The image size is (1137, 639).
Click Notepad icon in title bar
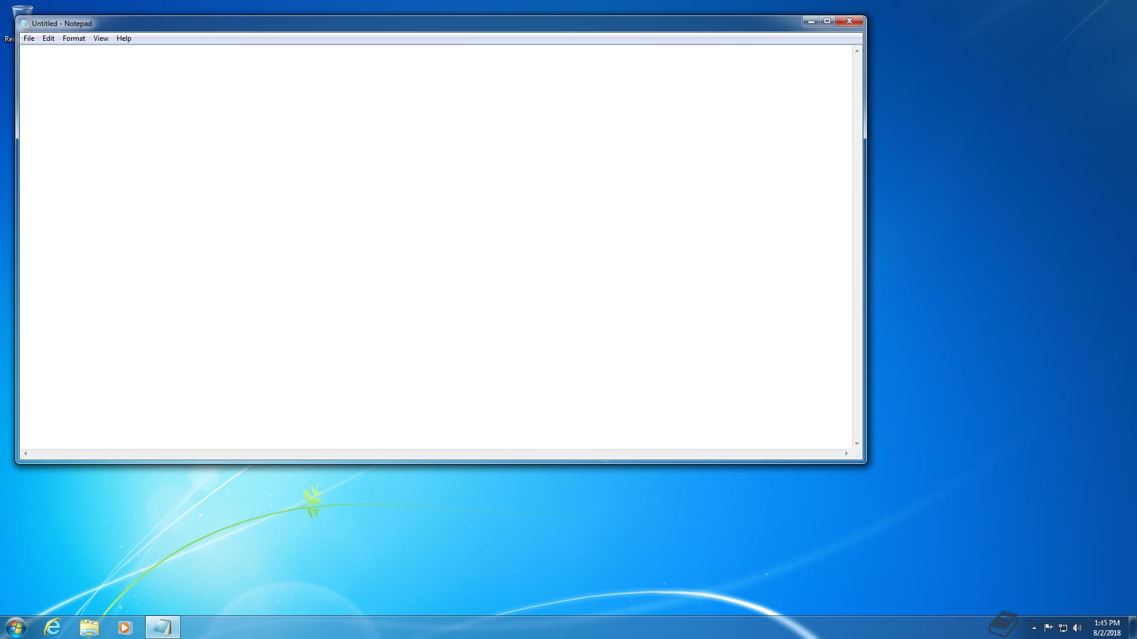click(x=24, y=24)
